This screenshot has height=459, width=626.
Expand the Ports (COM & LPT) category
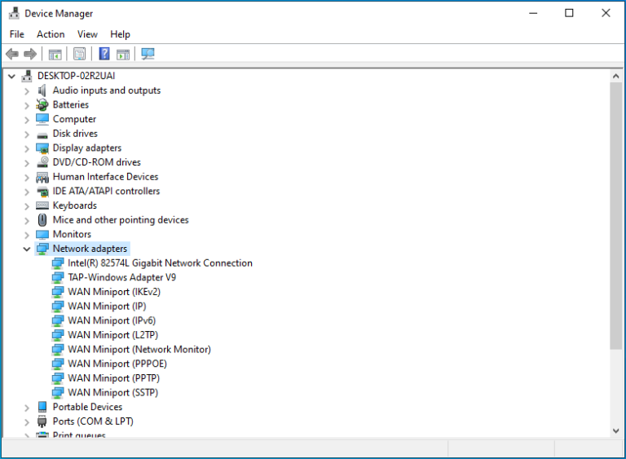(27, 421)
